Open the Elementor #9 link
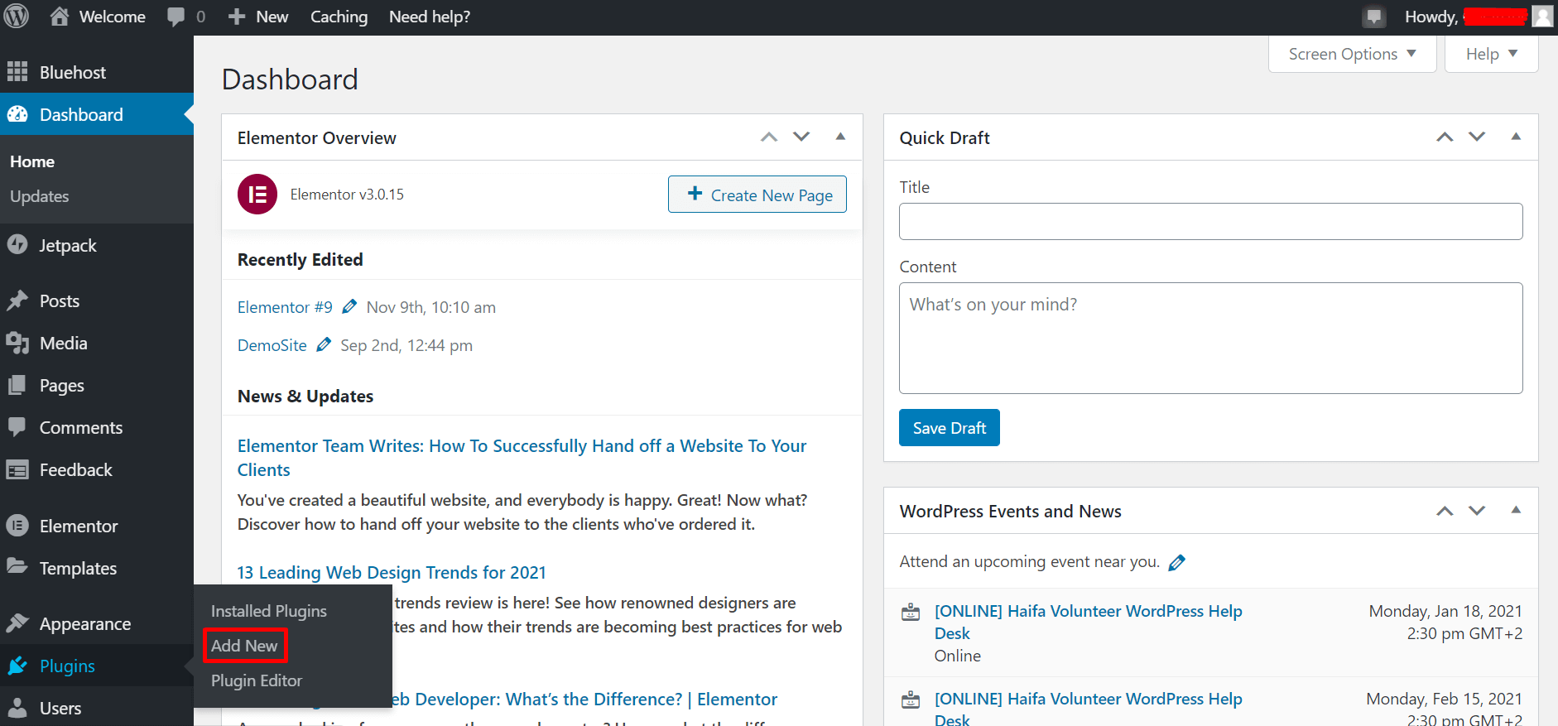This screenshot has width=1558, height=726. [285, 307]
